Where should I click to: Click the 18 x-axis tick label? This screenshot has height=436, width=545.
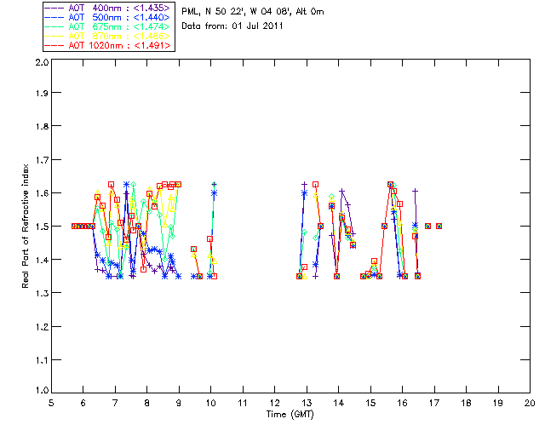466,403
